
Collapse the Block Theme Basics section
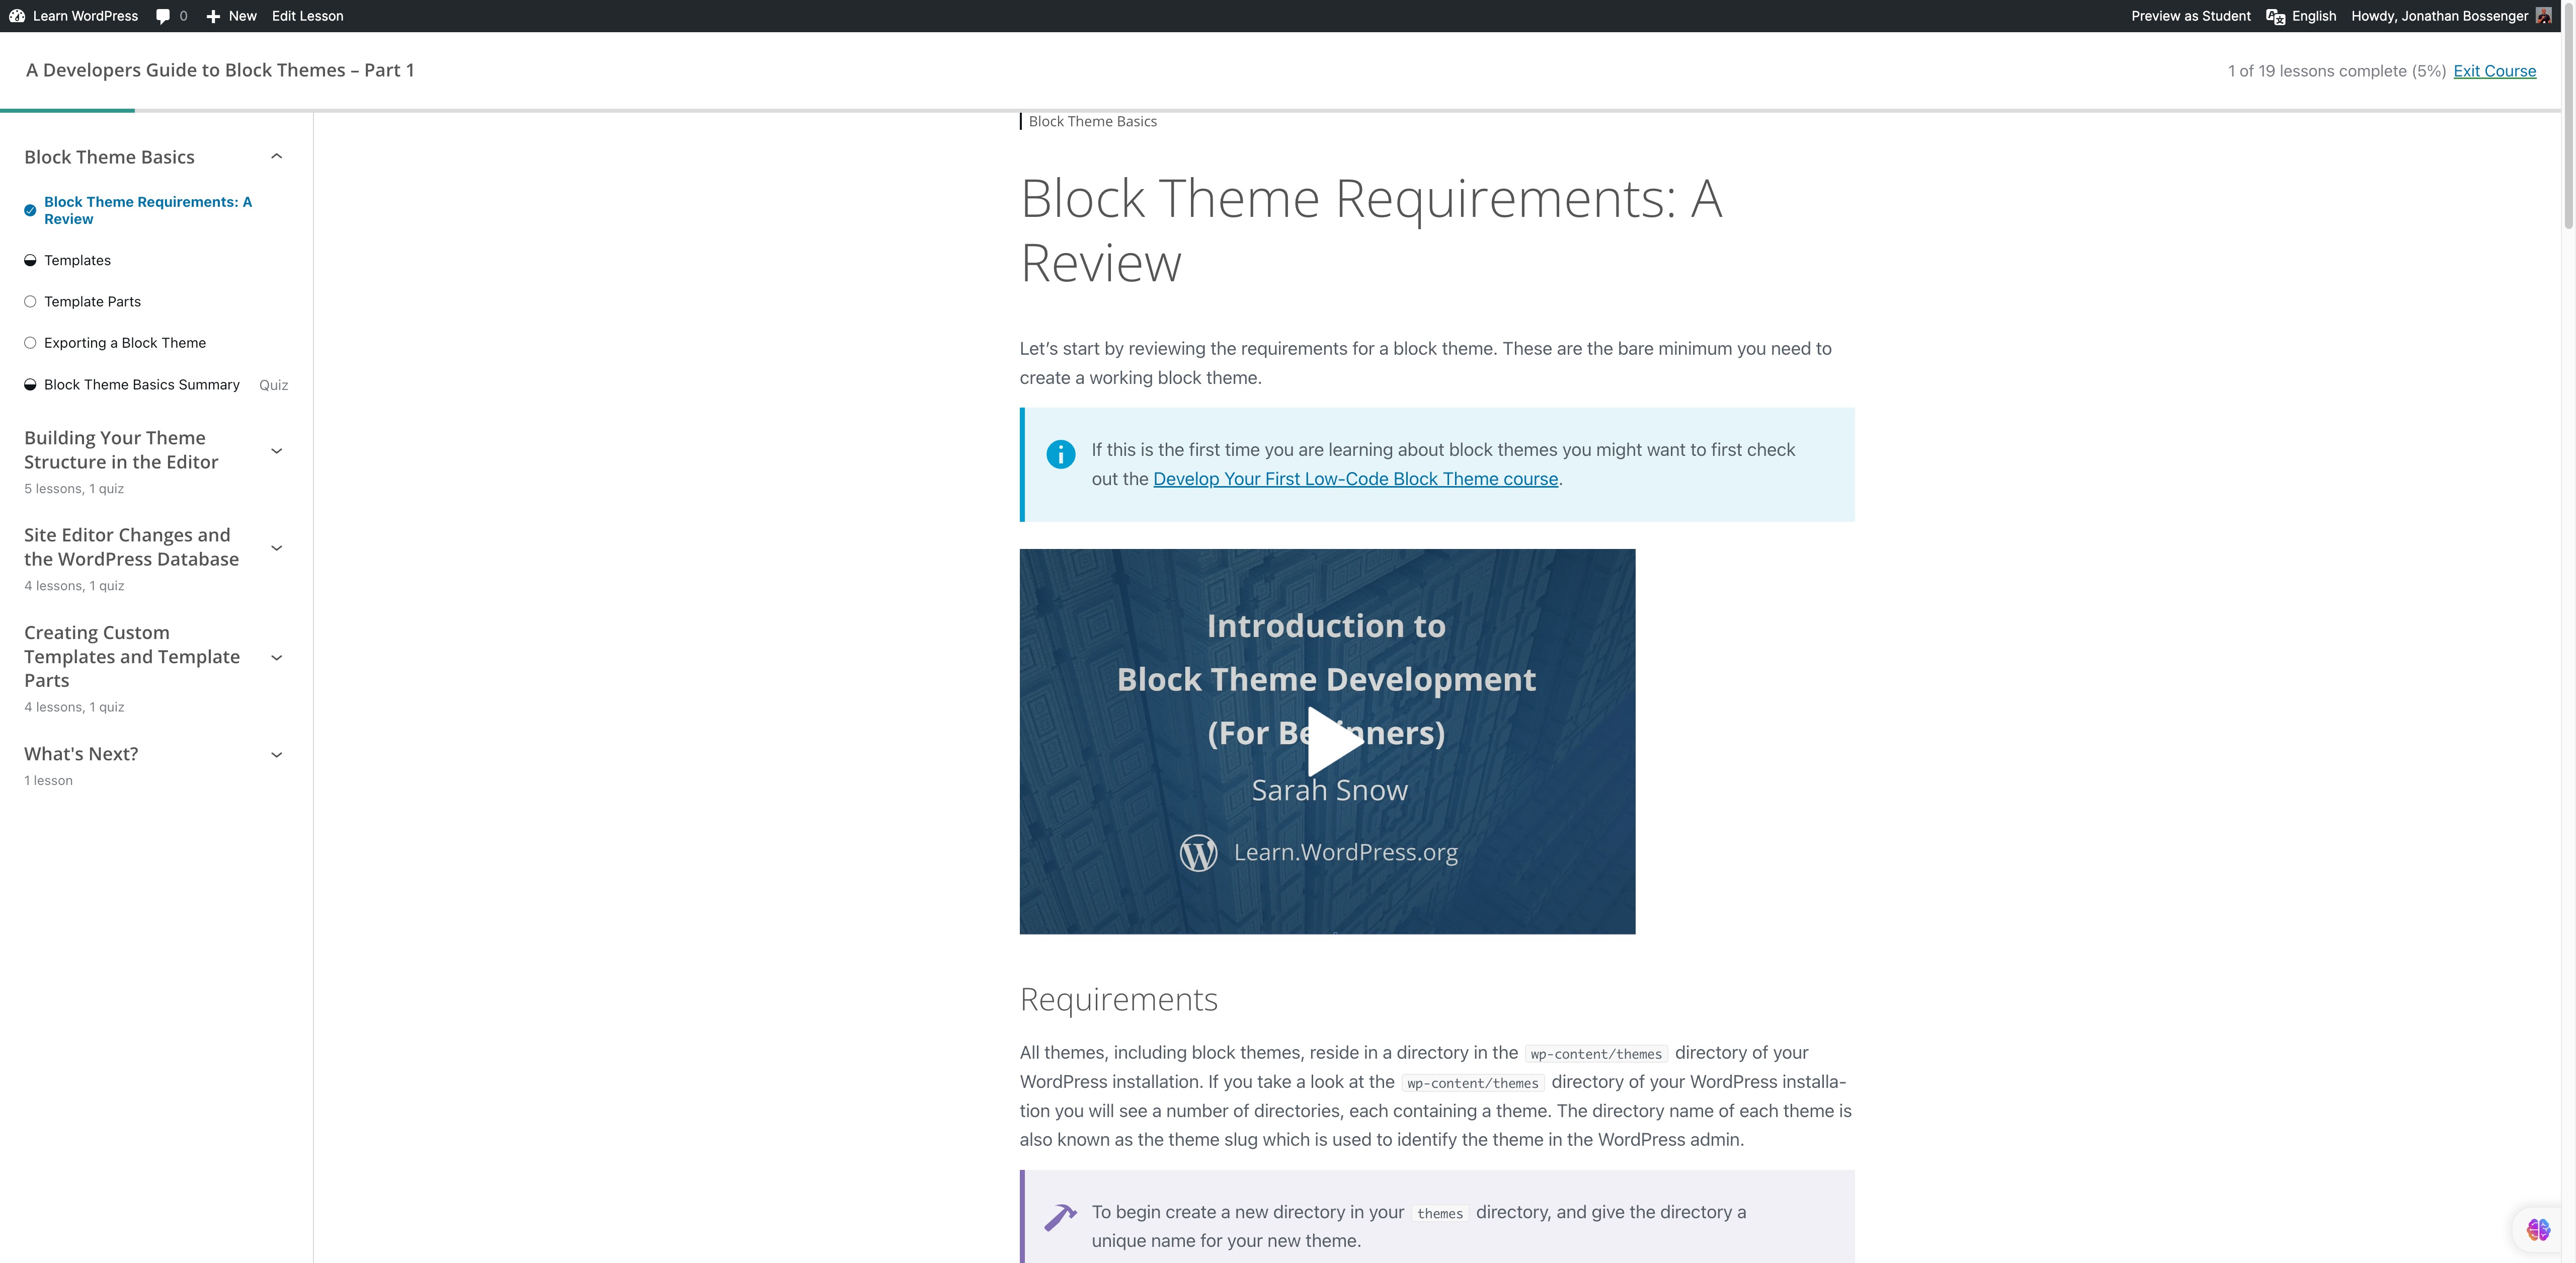(276, 156)
